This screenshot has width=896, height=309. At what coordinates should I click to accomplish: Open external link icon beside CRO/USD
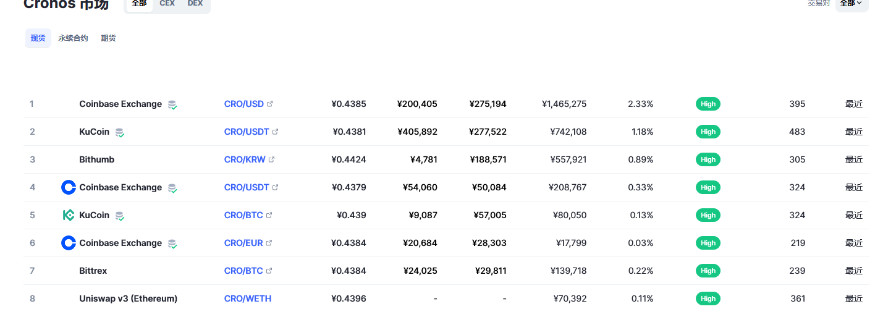tap(269, 104)
